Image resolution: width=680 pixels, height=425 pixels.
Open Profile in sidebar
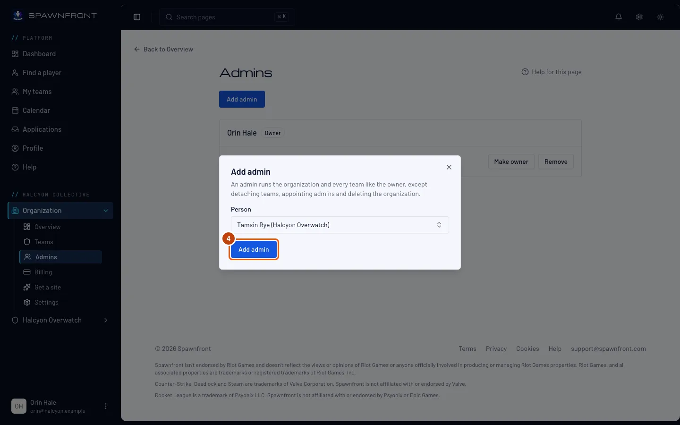[60, 148]
